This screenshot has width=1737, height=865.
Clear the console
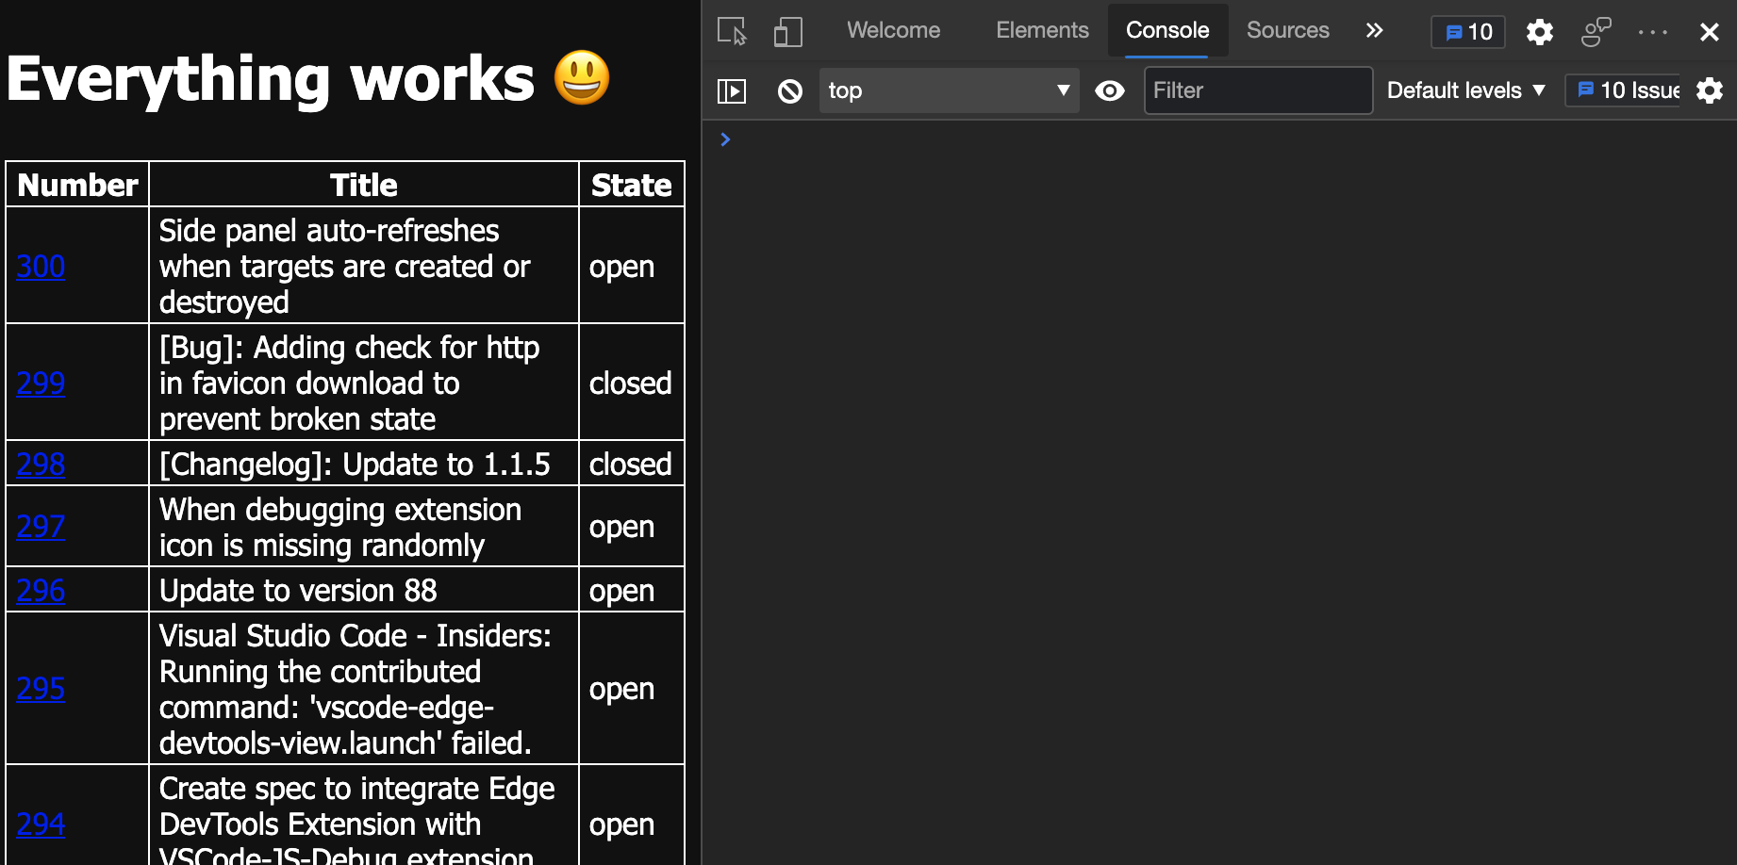(x=789, y=90)
